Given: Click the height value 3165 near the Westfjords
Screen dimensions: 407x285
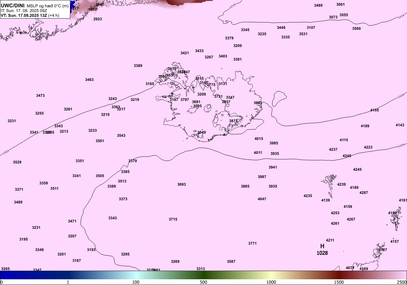Looking at the screenshot, I should [x=150, y=84].
